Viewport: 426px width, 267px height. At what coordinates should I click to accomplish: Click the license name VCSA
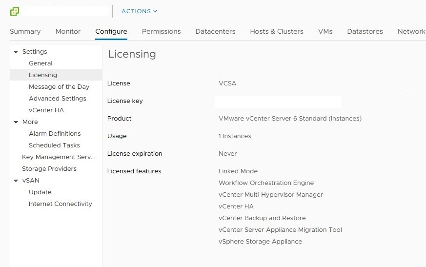coord(227,83)
